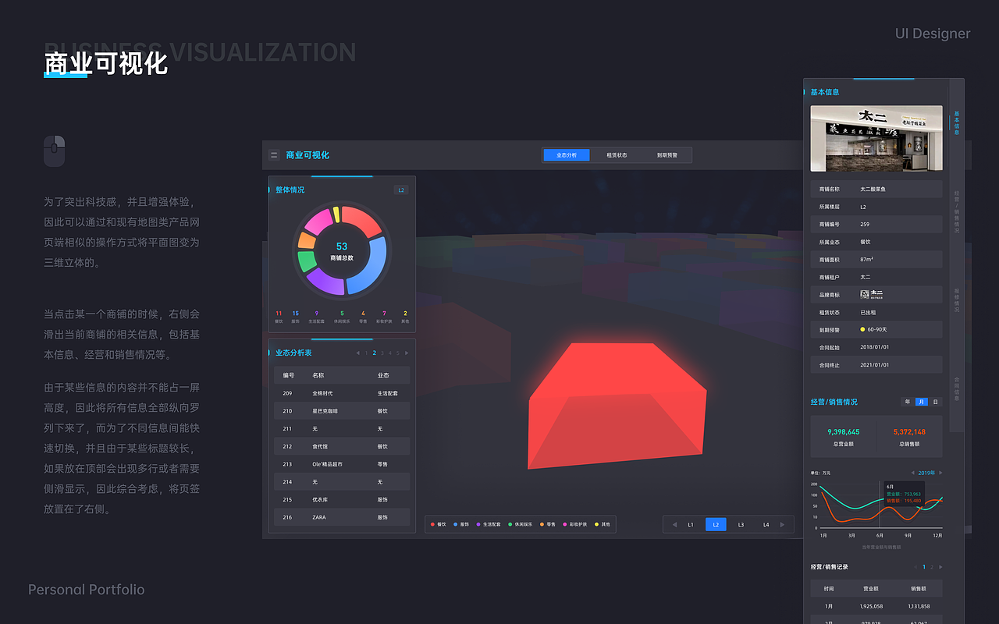Click the 1月 record row 1,925,058
Screen dimensions: 999x624
(876, 606)
